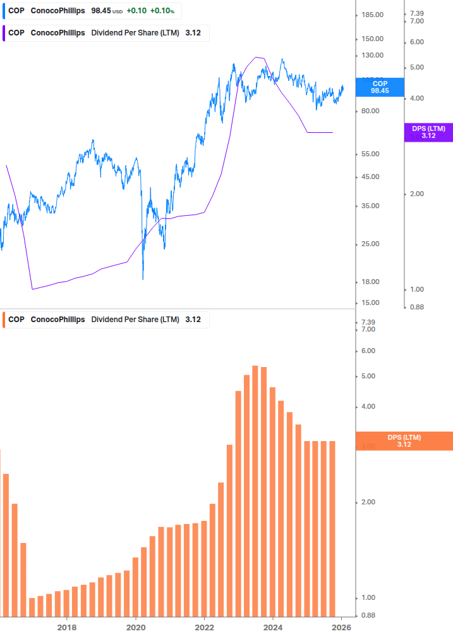The width and height of the screenshot is (453, 636).
Task: Click the 2018 label on the time axis
Action: coord(67,628)
